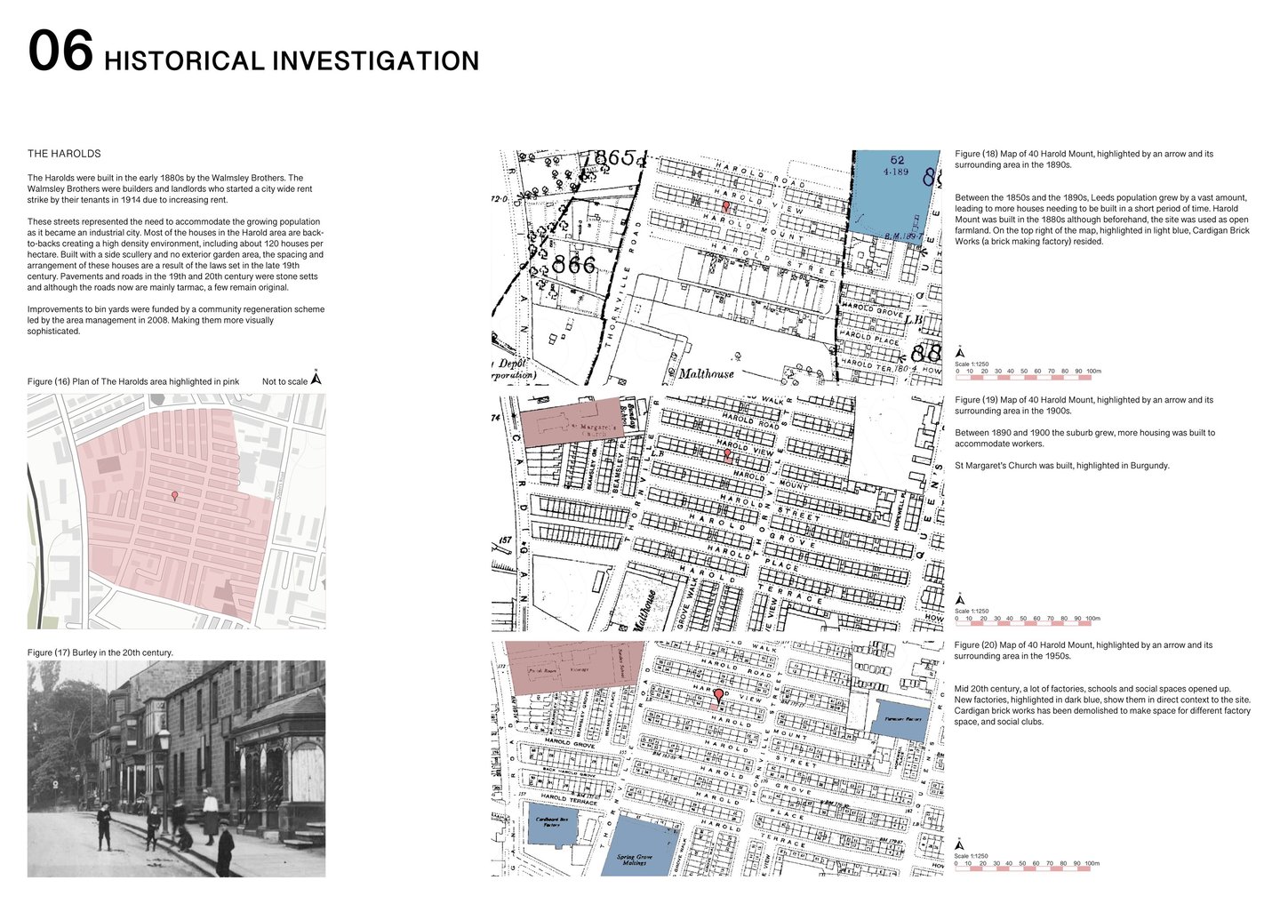Select the red location pin on the 1900s map
Viewport: 1280px width, 904px height.
727,454
